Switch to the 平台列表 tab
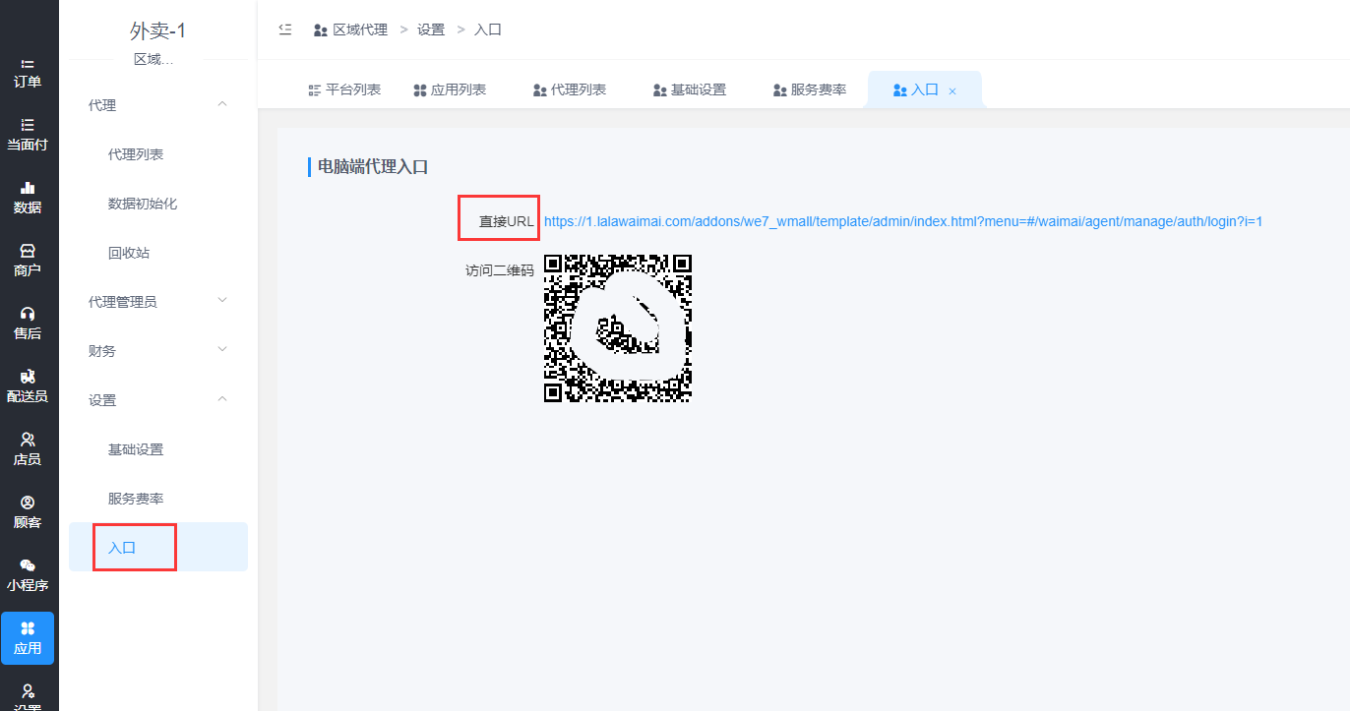Viewport: 1350px width, 711px height. tap(344, 89)
